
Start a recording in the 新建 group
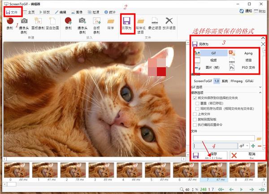[10, 23]
